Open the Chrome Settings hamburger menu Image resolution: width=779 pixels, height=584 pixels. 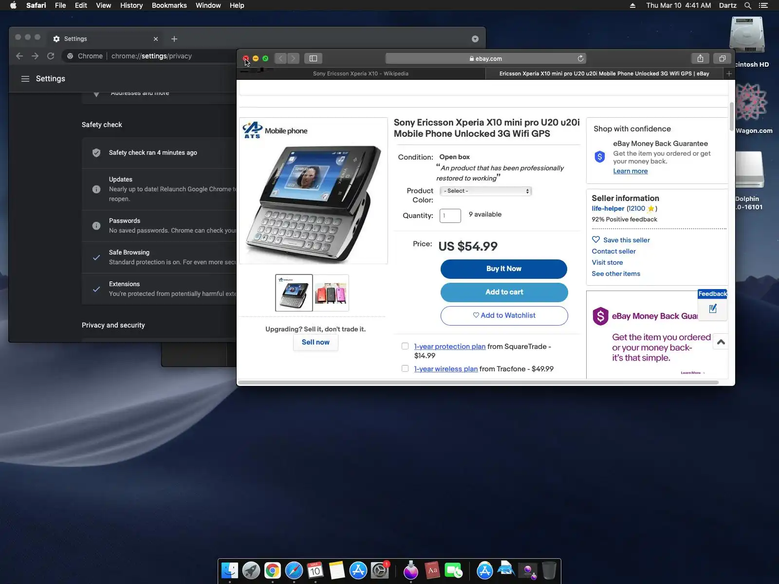pyautogui.click(x=25, y=79)
